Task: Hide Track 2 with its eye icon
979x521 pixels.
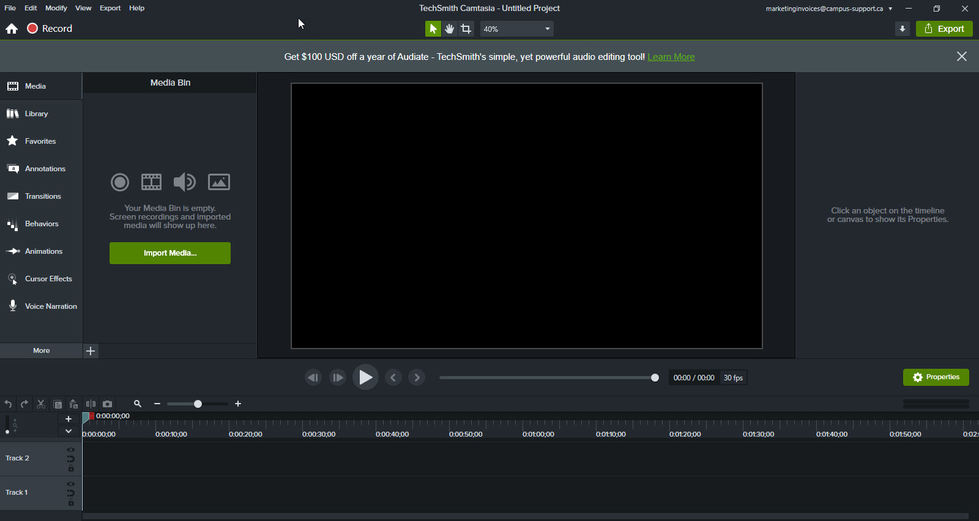Action: (x=71, y=449)
